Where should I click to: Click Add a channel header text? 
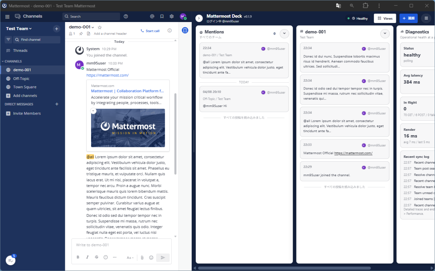click(110, 34)
